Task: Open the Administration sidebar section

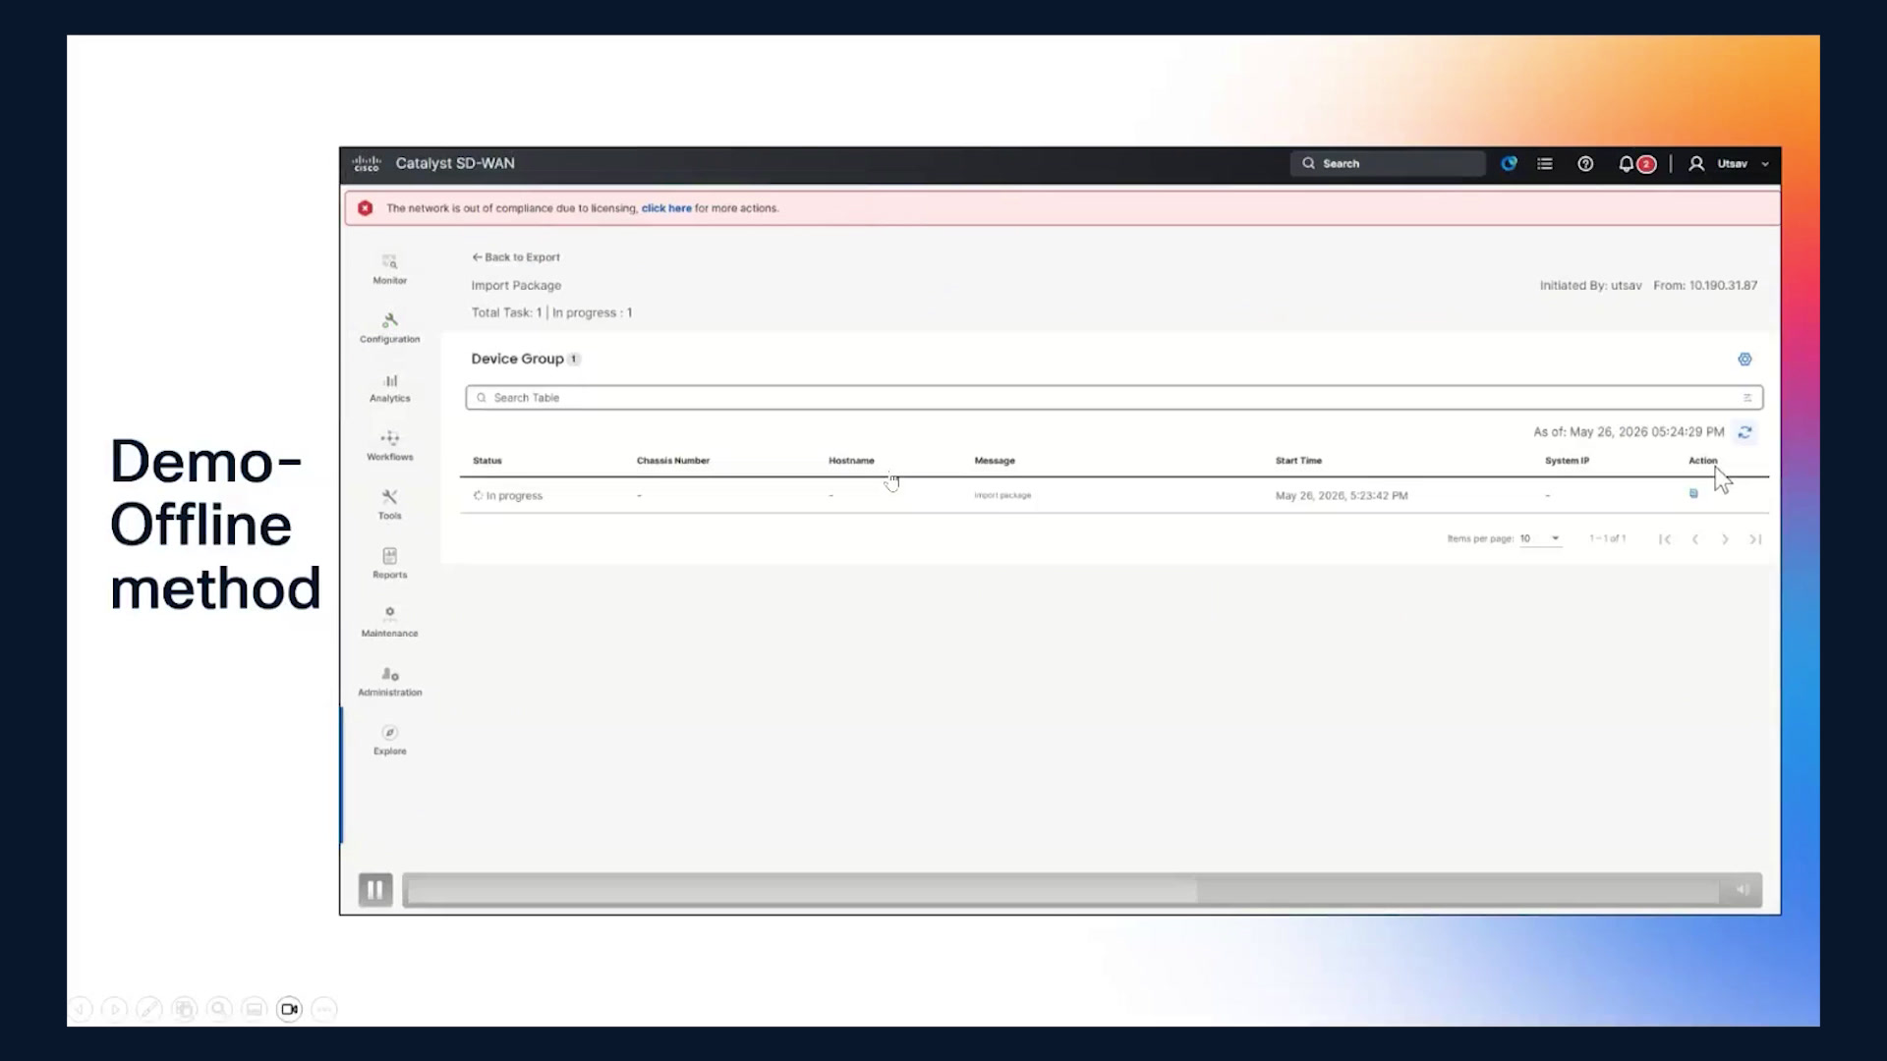Action: [389, 682]
